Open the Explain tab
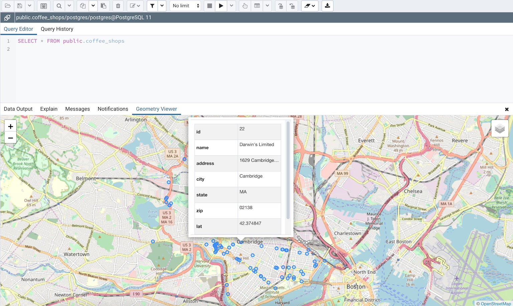 click(x=49, y=109)
